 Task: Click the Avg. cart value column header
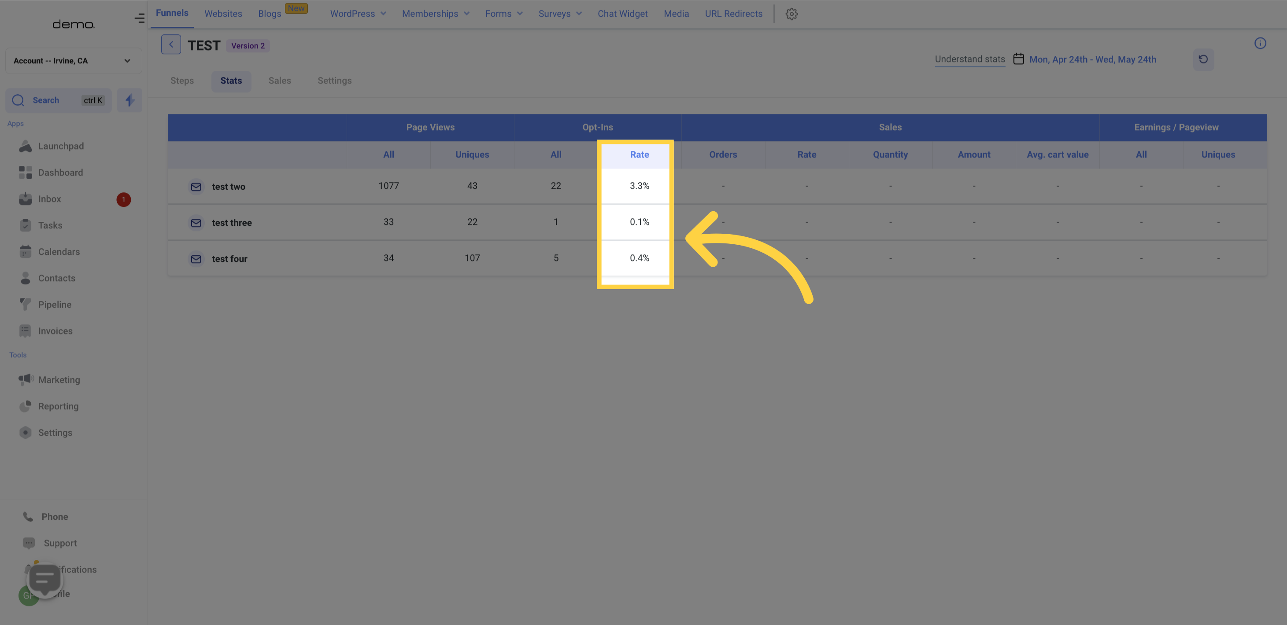coord(1057,155)
